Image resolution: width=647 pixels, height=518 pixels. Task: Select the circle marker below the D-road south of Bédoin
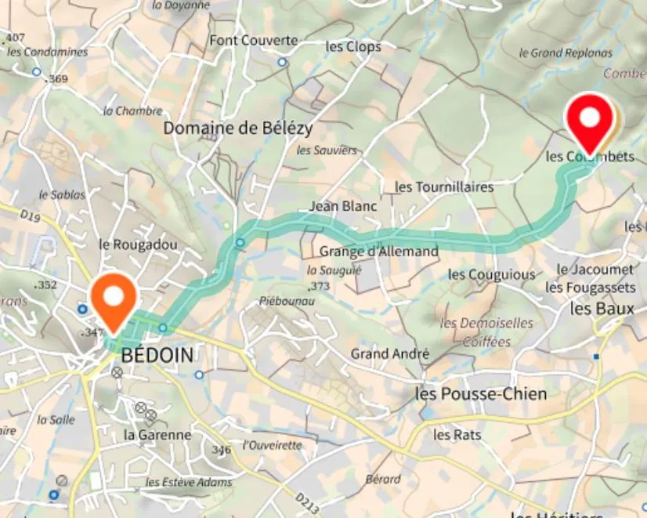(x=199, y=375)
